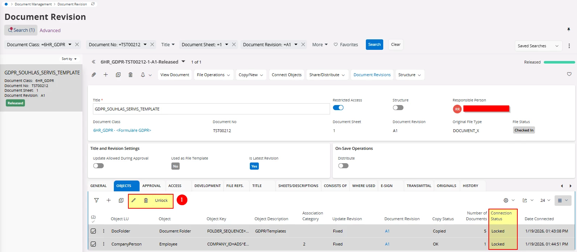
Task: Toggle the Restricted Access switch
Action: click(x=338, y=108)
